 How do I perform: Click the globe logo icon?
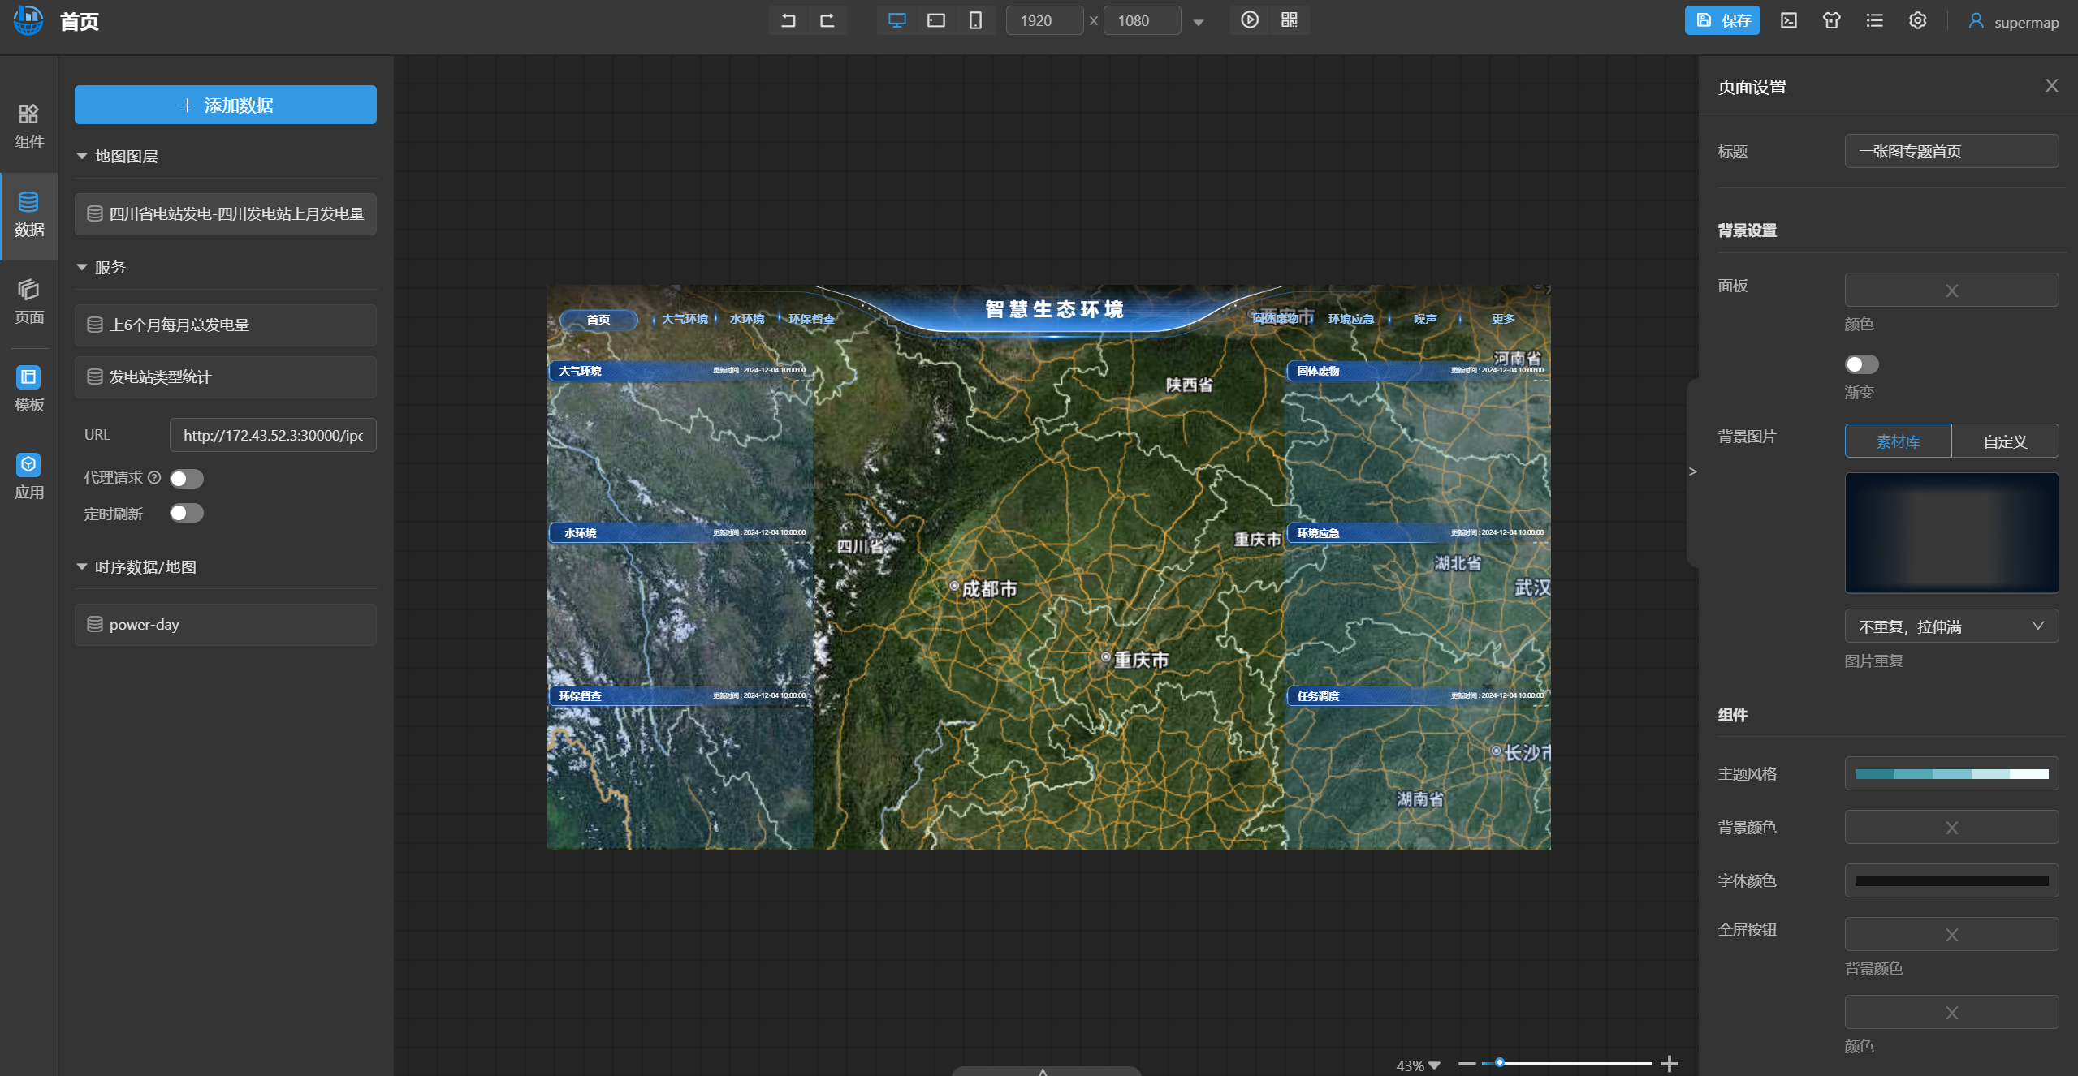[28, 20]
